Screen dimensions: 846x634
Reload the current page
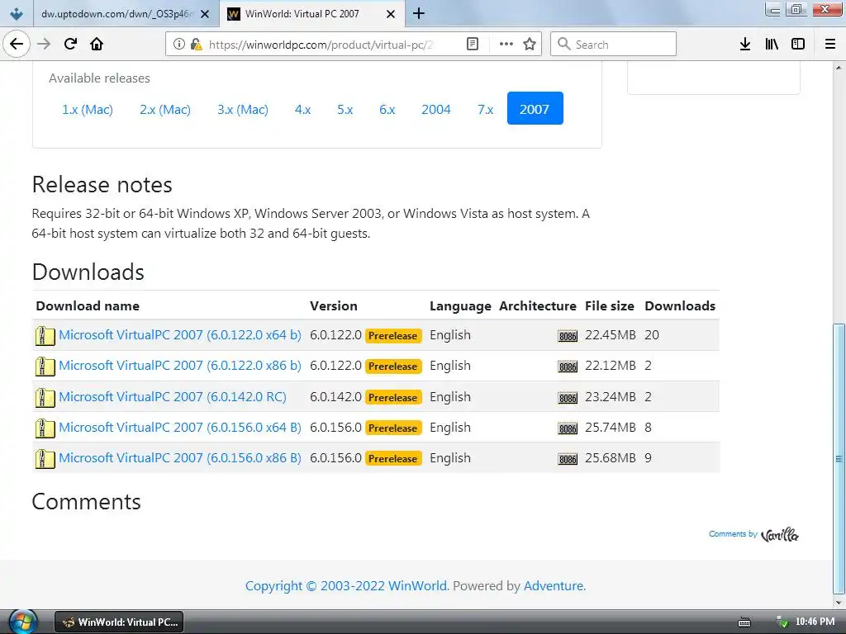click(70, 45)
